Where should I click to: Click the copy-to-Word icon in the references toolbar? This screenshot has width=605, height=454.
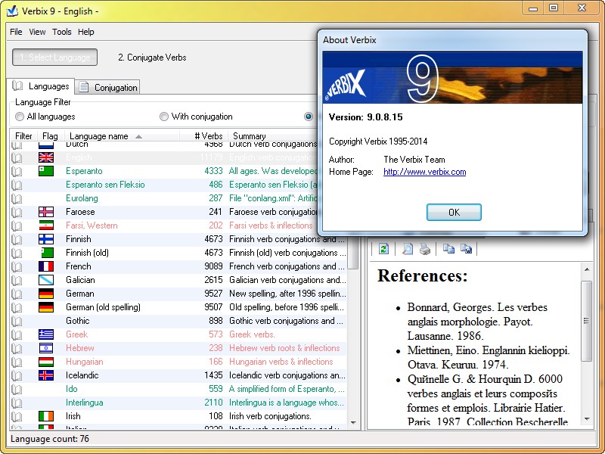click(466, 249)
